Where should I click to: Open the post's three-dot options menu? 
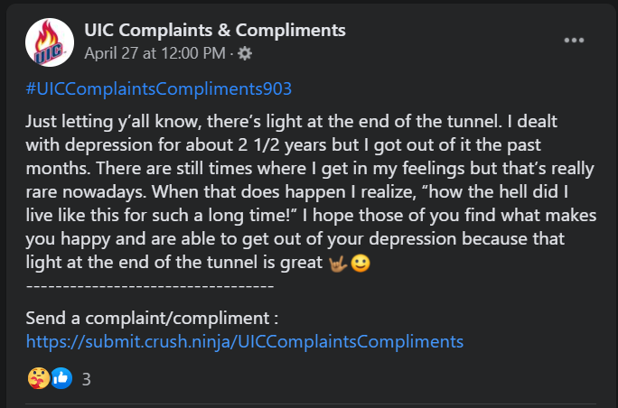pyautogui.click(x=575, y=41)
